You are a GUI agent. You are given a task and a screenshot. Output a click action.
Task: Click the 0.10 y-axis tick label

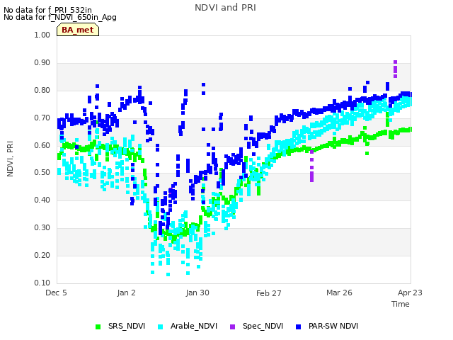pyautogui.click(x=42, y=283)
